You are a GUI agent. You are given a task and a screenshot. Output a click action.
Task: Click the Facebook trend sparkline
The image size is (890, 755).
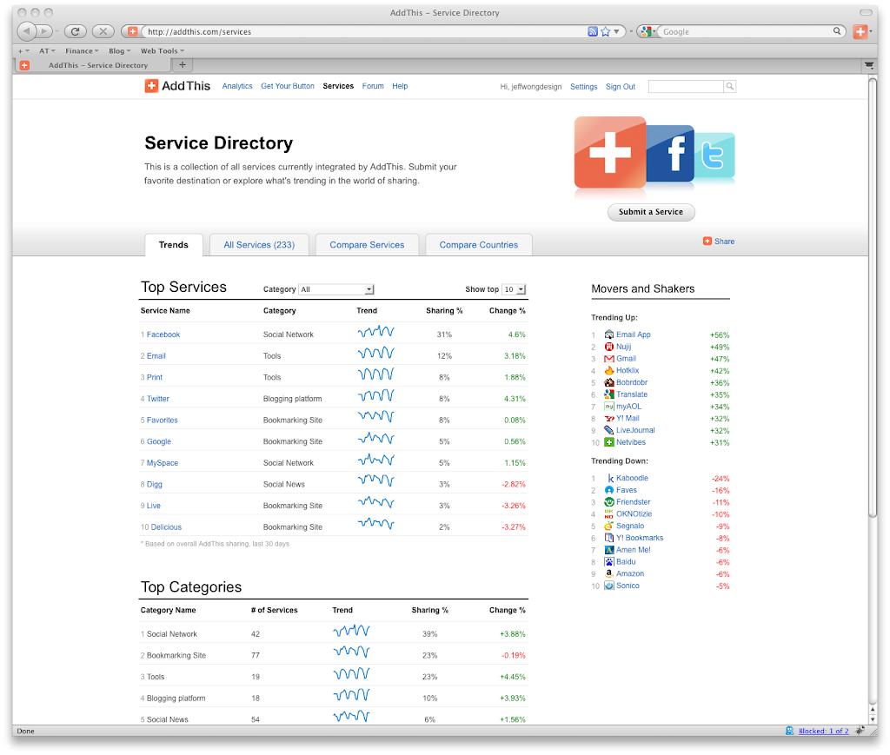click(x=375, y=332)
